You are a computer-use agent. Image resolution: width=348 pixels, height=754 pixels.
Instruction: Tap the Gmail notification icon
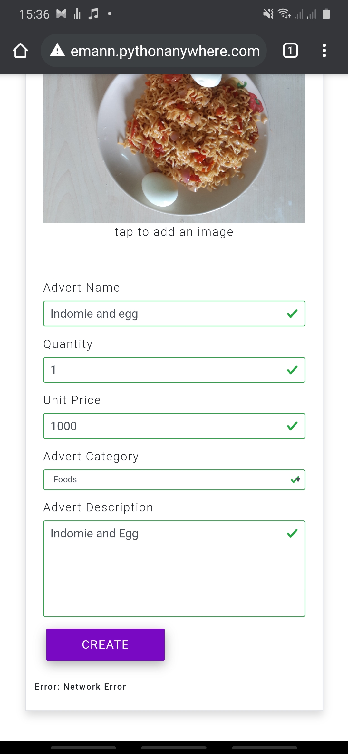pos(61,14)
